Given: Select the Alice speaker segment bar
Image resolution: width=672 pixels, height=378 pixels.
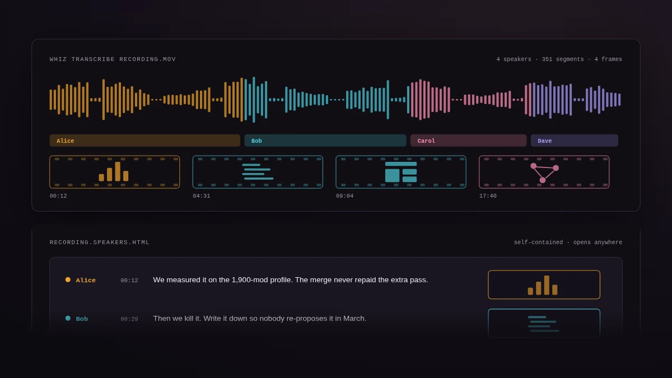Looking at the screenshot, I should click(145, 141).
